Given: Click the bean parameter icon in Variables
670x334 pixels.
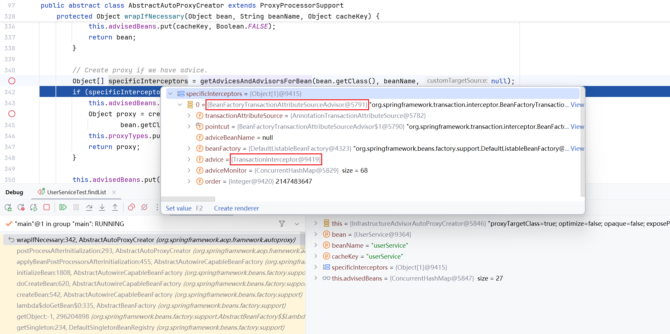Looking at the screenshot, I should tap(327, 234).
